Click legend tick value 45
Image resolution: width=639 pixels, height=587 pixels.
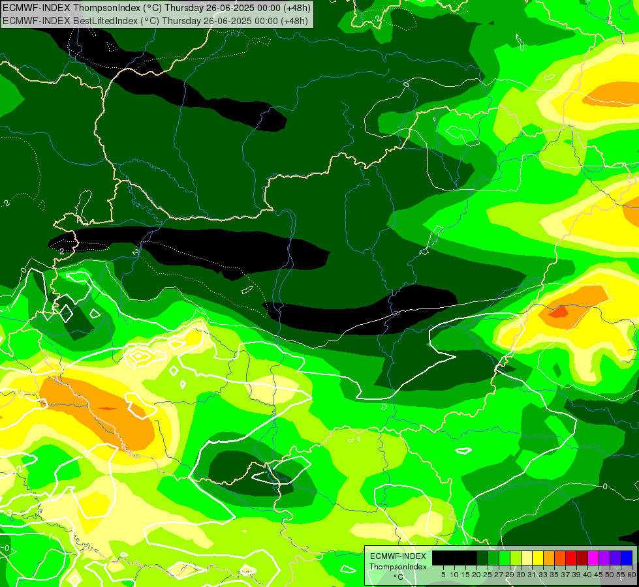pos(599,575)
